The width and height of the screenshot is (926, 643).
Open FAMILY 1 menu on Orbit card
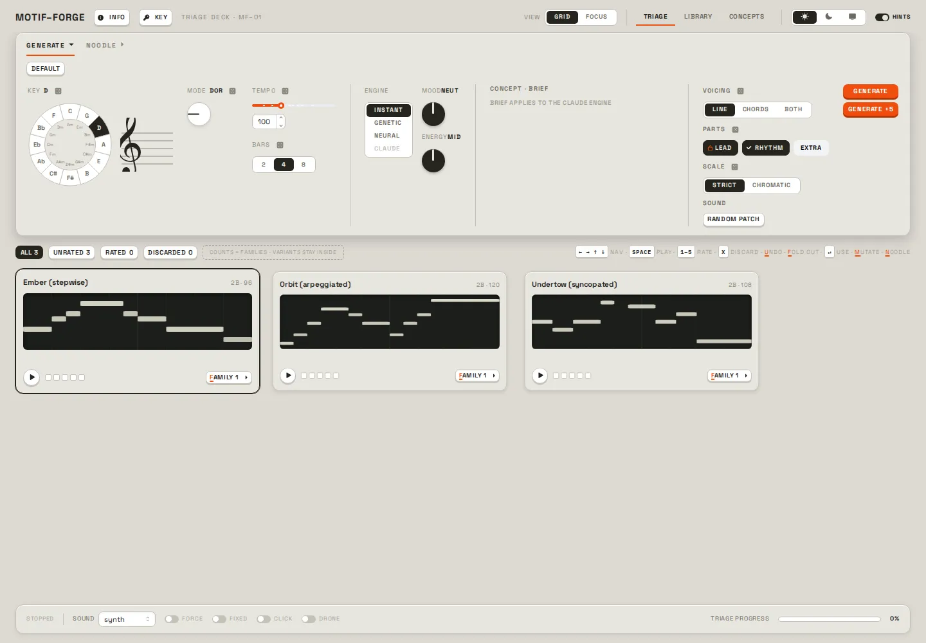coord(477,376)
